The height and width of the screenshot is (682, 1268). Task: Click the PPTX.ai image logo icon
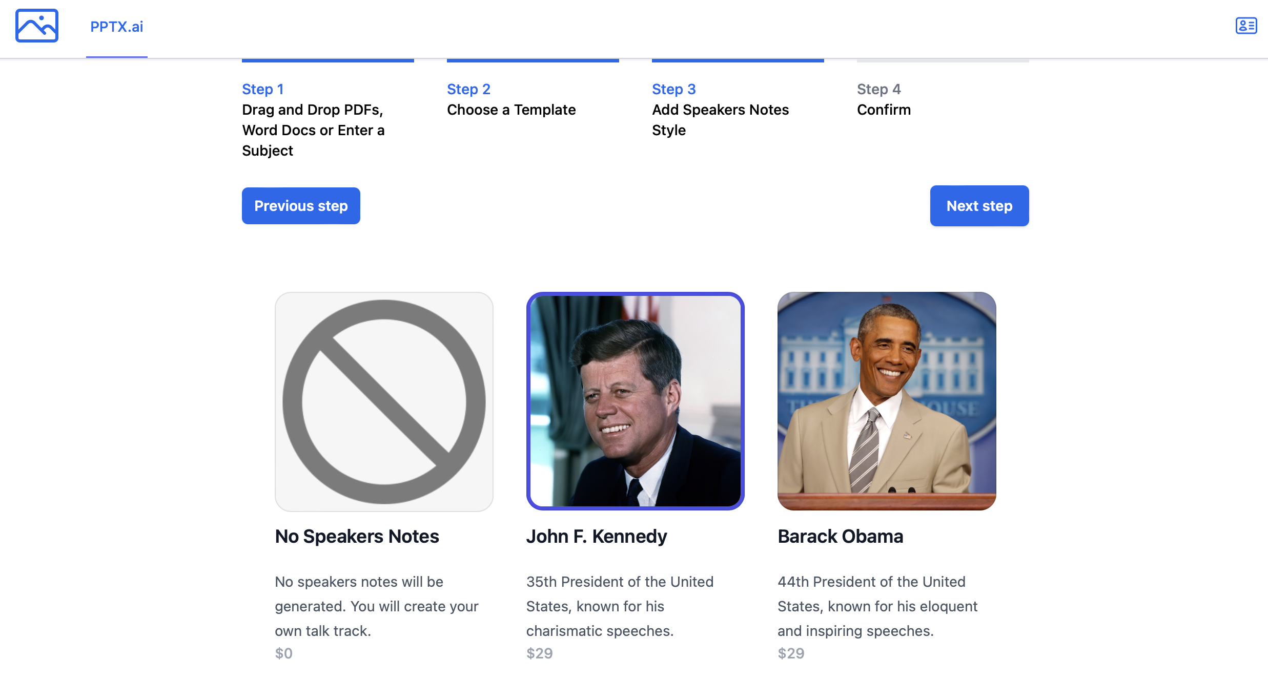tap(37, 26)
